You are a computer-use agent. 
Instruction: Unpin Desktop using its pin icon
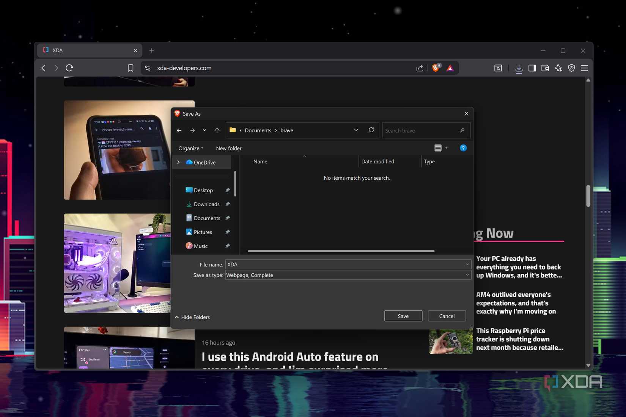tap(228, 190)
